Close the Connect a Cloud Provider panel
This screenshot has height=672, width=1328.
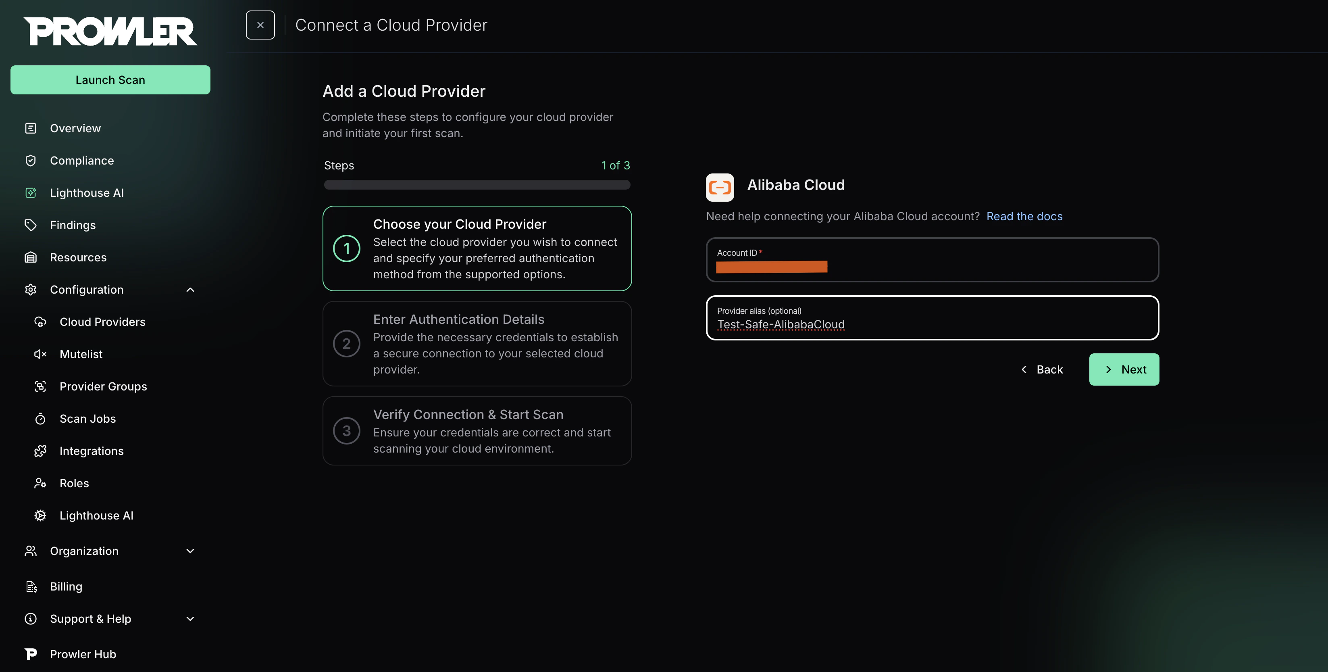pyautogui.click(x=260, y=25)
